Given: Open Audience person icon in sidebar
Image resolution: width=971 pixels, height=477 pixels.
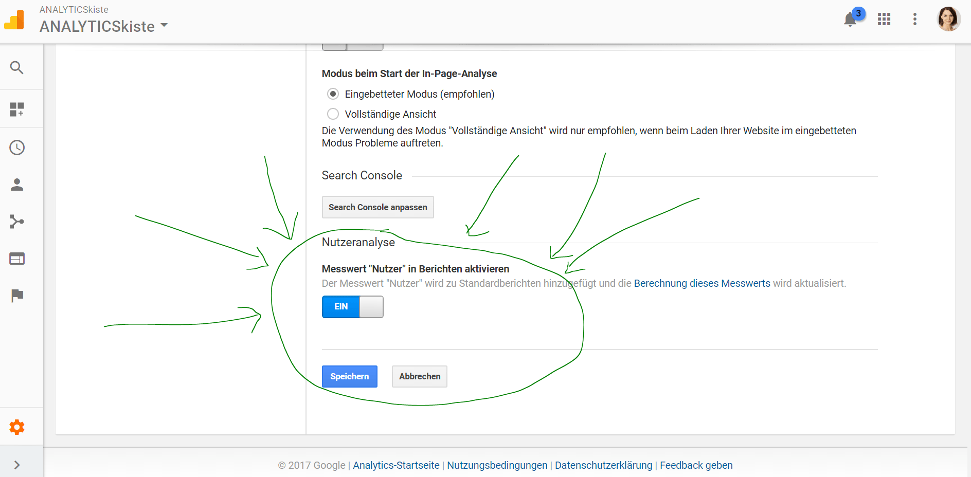Looking at the screenshot, I should tap(17, 185).
